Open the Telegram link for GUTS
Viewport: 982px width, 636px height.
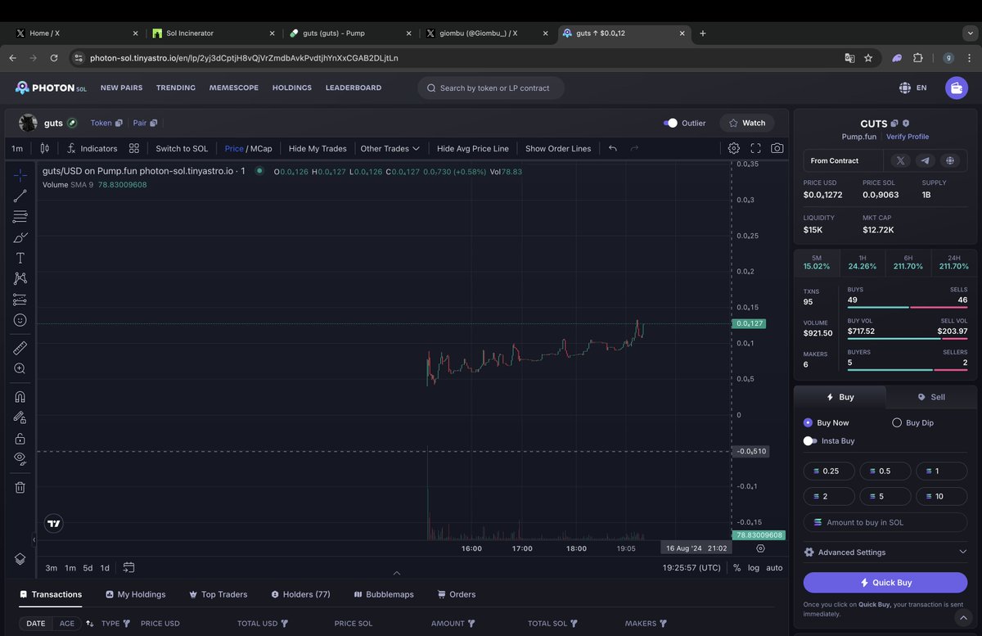click(925, 160)
